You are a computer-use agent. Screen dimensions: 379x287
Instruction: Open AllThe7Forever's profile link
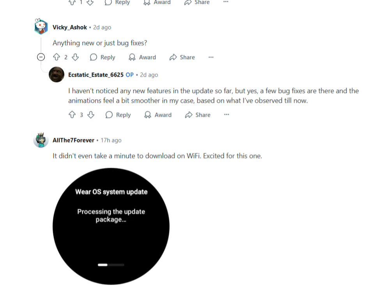click(x=73, y=140)
